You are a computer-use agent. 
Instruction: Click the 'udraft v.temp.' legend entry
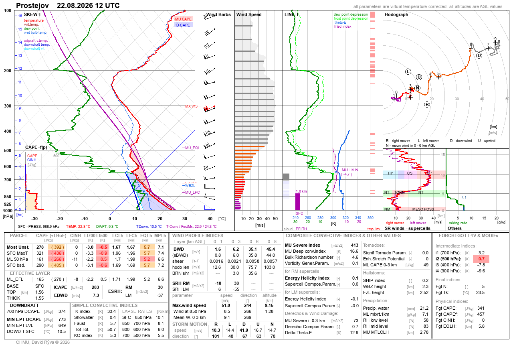[x=36, y=41]
